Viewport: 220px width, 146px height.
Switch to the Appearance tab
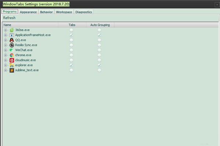28,12
